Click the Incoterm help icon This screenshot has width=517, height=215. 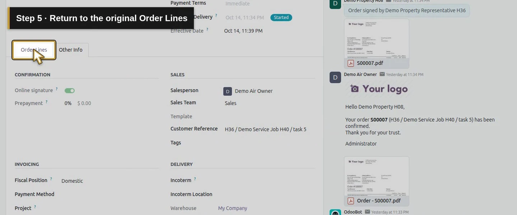coord(195,179)
